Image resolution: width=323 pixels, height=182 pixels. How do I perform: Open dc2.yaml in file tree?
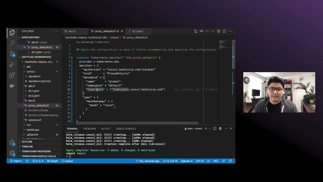[34, 96]
